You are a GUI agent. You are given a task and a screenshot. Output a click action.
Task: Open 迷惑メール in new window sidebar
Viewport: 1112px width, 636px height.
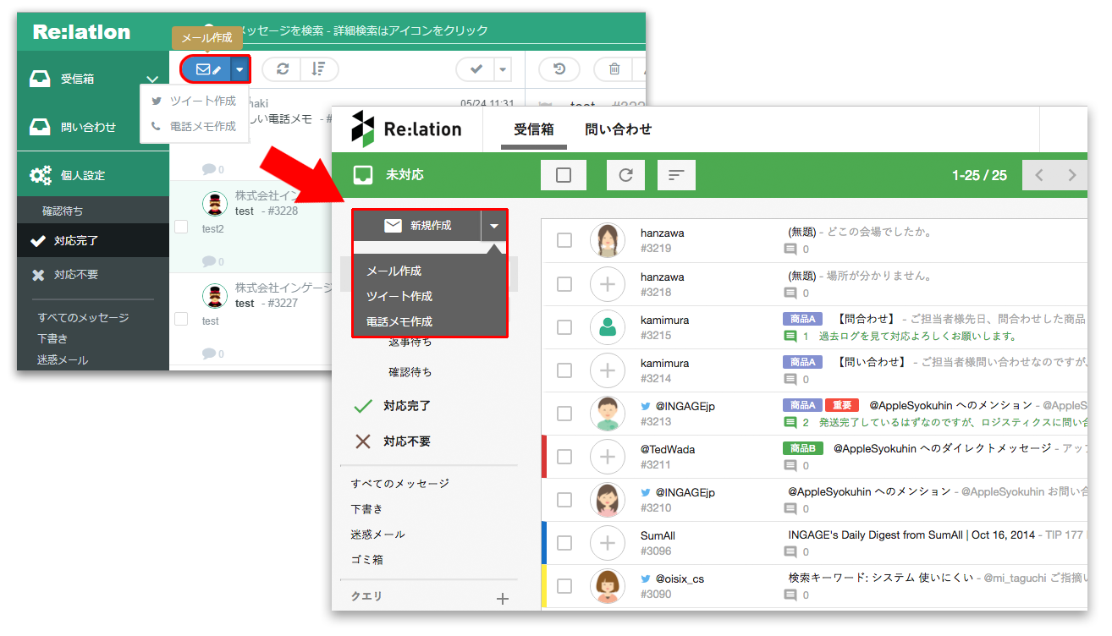point(378,535)
